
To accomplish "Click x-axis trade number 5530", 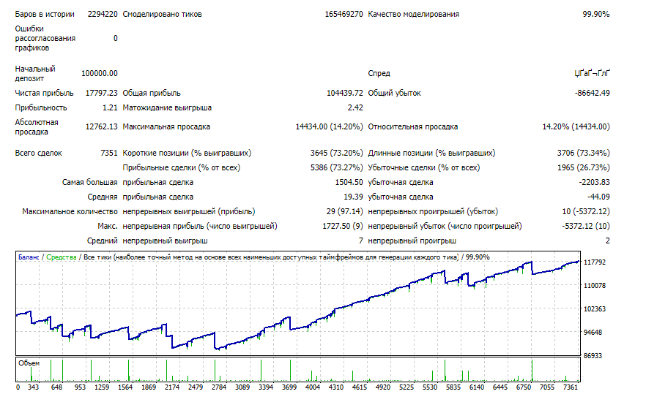I will (430, 387).
